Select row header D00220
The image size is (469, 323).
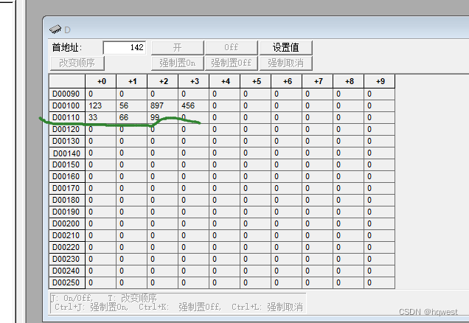click(x=67, y=247)
